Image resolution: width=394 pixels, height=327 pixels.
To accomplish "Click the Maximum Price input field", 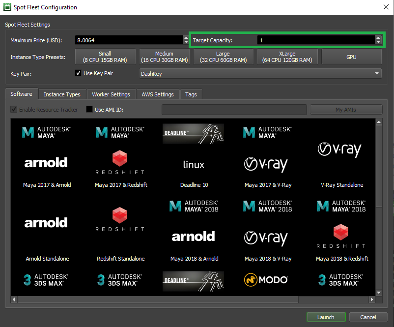I will pyautogui.click(x=129, y=40).
